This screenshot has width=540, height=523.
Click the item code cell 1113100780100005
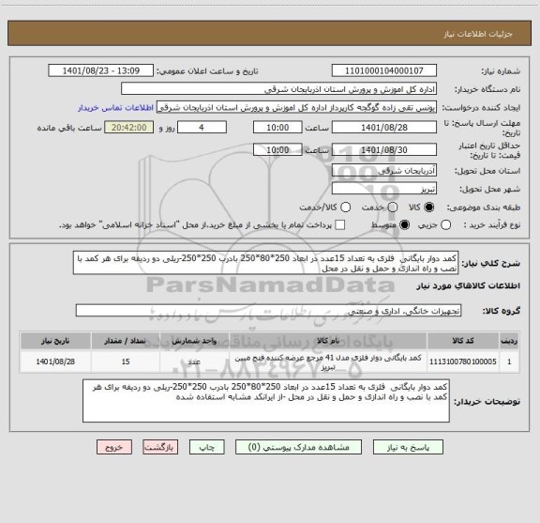[463, 361]
